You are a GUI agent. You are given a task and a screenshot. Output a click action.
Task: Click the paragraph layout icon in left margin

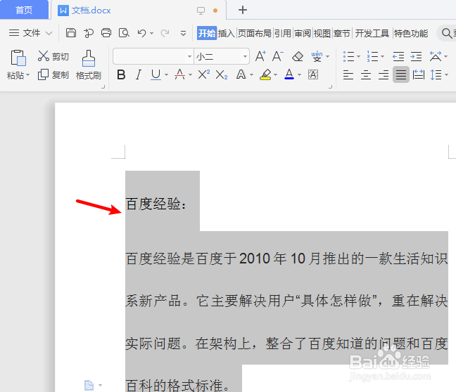pyautogui.click(x=89, y=385)
